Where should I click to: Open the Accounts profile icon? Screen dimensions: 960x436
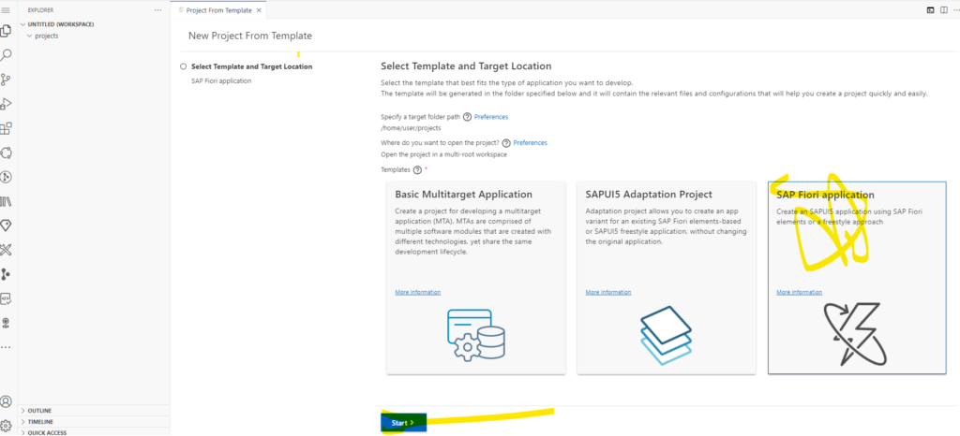7,401
